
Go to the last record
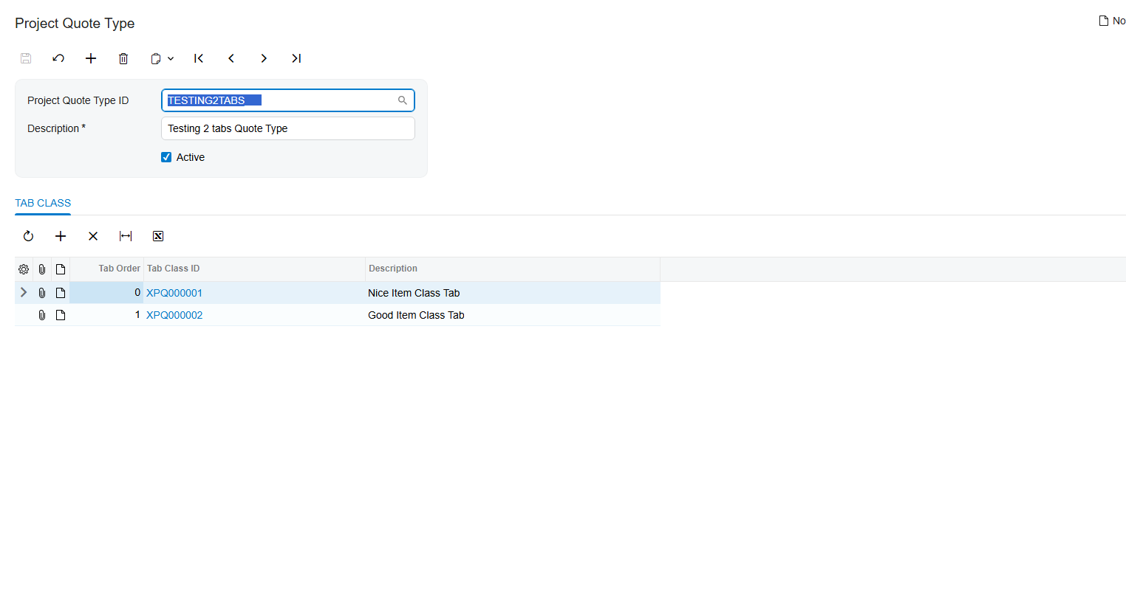296,58
